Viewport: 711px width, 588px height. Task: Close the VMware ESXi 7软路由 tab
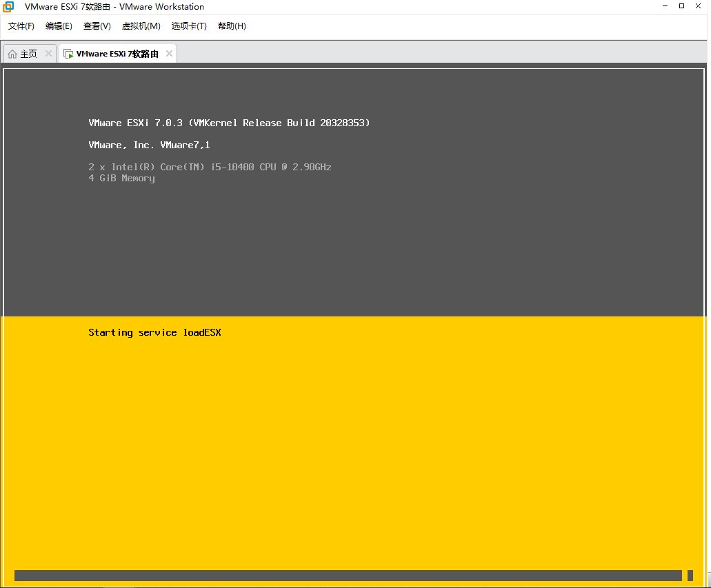pos(169,54)
